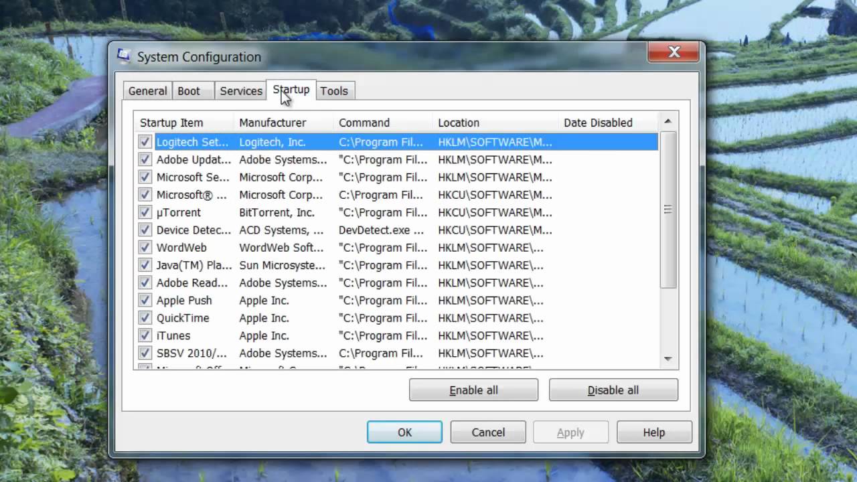Image resolution: width=857 pixels, height=482 pixels.
Task: Click the System Configuration title bar icon
Action: point(124,56)
